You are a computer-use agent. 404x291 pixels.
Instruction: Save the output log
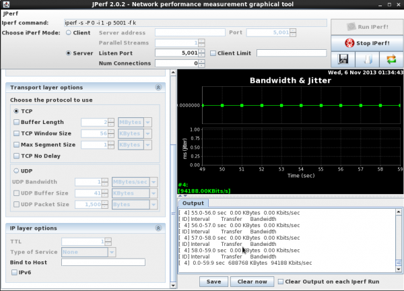coord(213,282)
